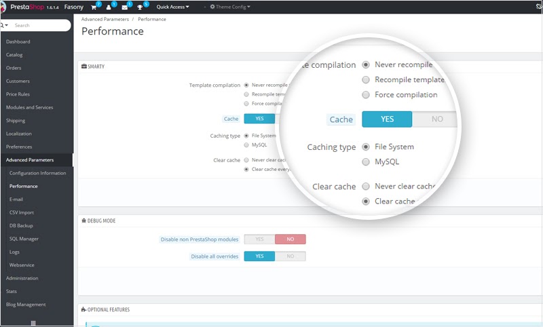This screenshot has width=543, height=327.
Task: Open the new customers notification icon
Action: click(109, 7)
